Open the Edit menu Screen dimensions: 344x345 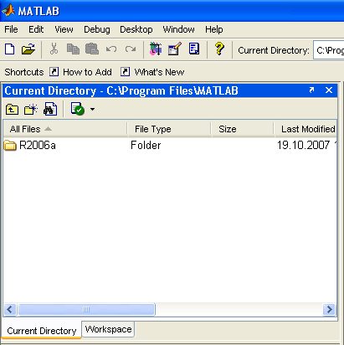pos(36,29)
